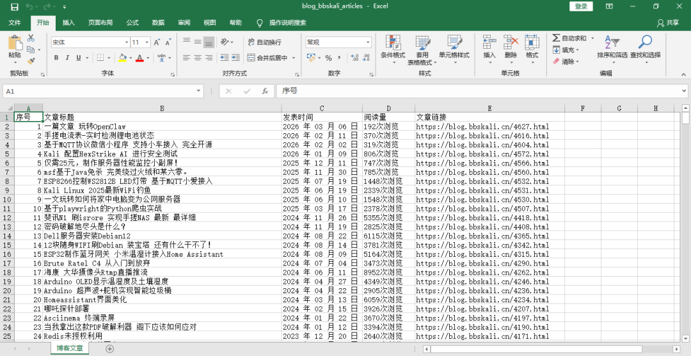Screen dimensions: 691x356
Task: Increase font size with larger A icon
Action: tap(157, 42)
